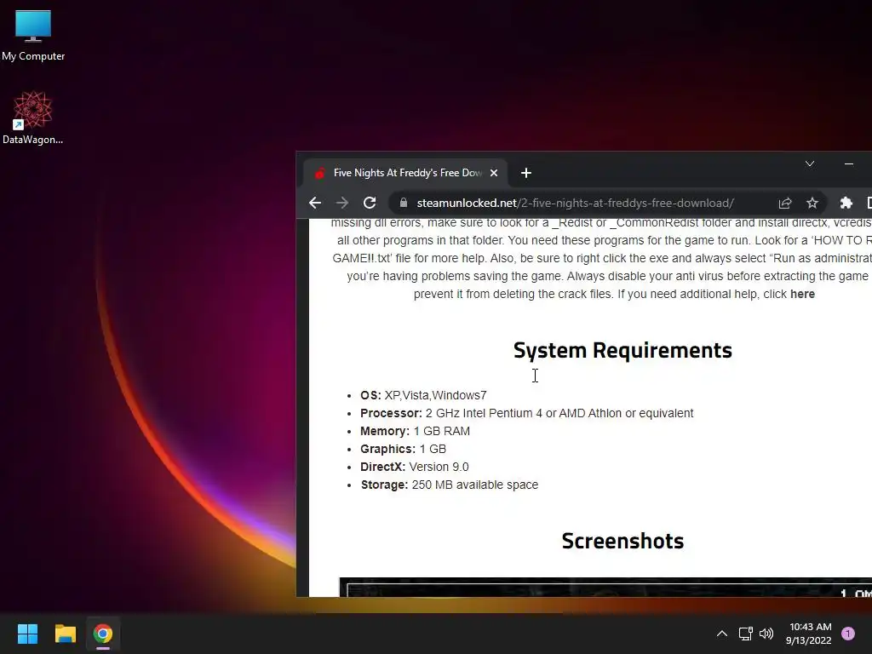Open Chrome extensions puzzle icon
This screenshot has height=654, width=872.
[846, 203]
